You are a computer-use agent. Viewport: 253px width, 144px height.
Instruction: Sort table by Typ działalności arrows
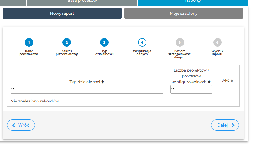coord(103,82)
